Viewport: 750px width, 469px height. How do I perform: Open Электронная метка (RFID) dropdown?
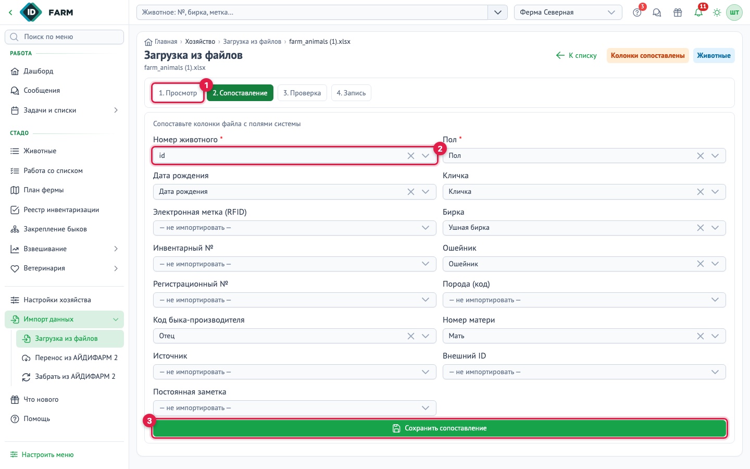pyautogui.click(x=294, y=228)
